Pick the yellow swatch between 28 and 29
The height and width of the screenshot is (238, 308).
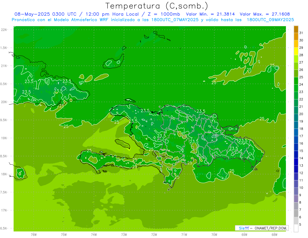click(x=296, y=51)
